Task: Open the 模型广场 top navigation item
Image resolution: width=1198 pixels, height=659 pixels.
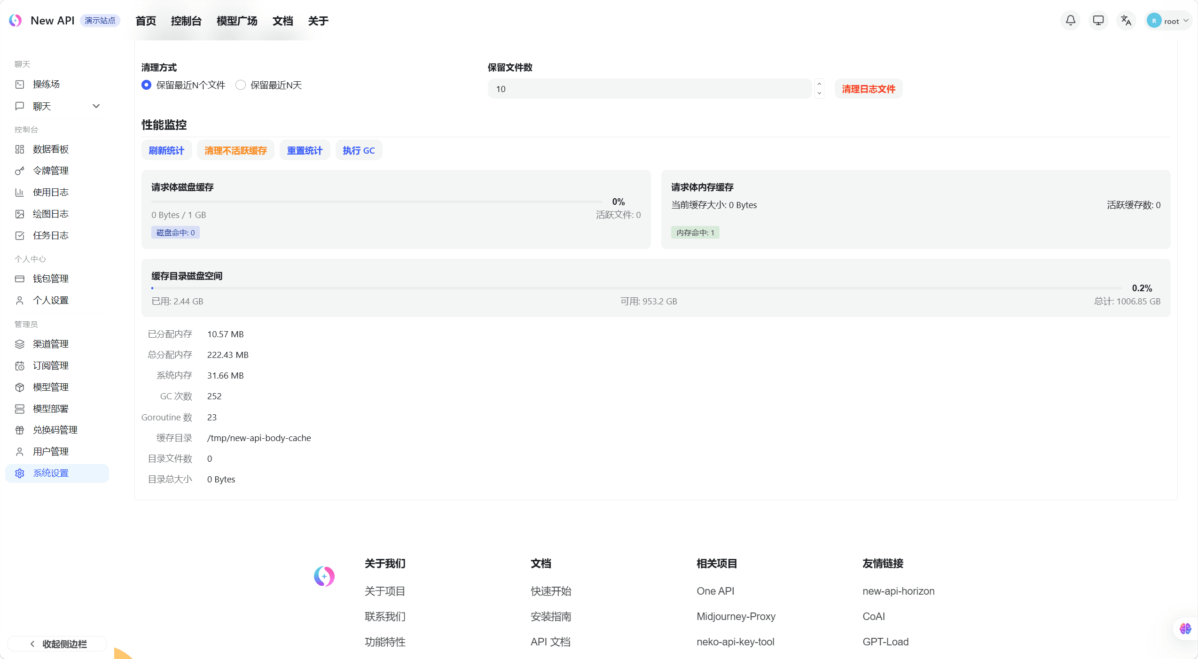Action: [x=236, y=21]
